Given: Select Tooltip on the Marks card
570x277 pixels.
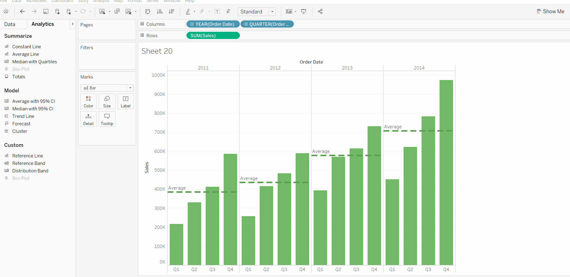Looking at the screenshot, I should click(x=107, y=119).
